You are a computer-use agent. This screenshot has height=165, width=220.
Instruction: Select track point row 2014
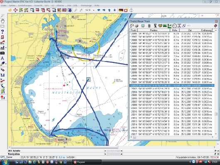pos(172,124)
